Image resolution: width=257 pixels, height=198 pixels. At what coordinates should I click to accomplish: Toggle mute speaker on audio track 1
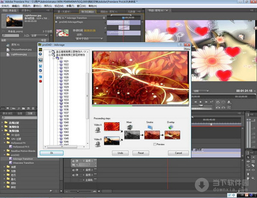pos(73,161)
